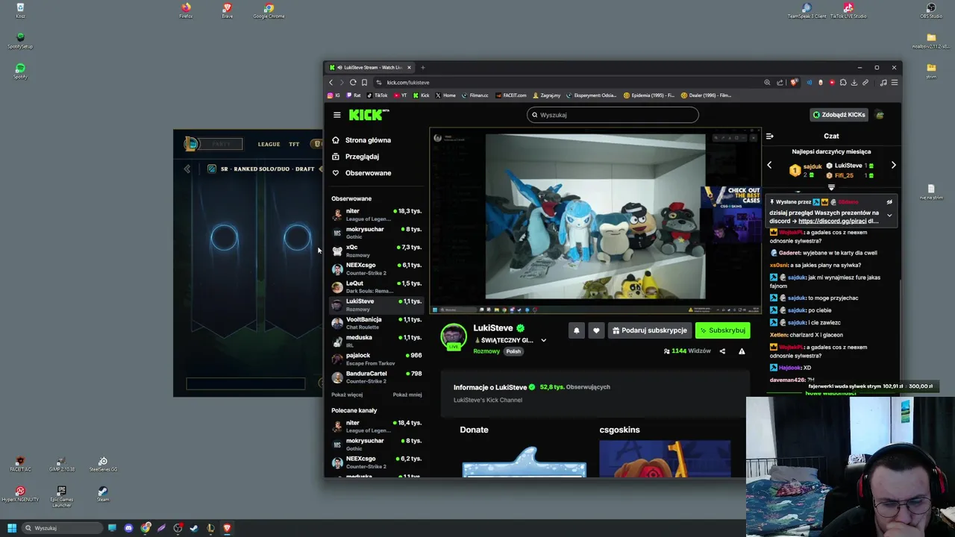The width and height of the screenshot is (955, 537).
Task: Open meduska channel in sidebar
Action: coord(376,341)
